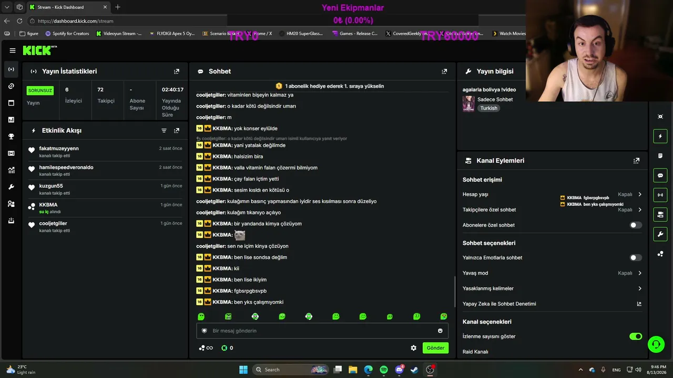Toggle the stream info wrench widget
This screenshot has width=673, height=378.
coord(660,234)
